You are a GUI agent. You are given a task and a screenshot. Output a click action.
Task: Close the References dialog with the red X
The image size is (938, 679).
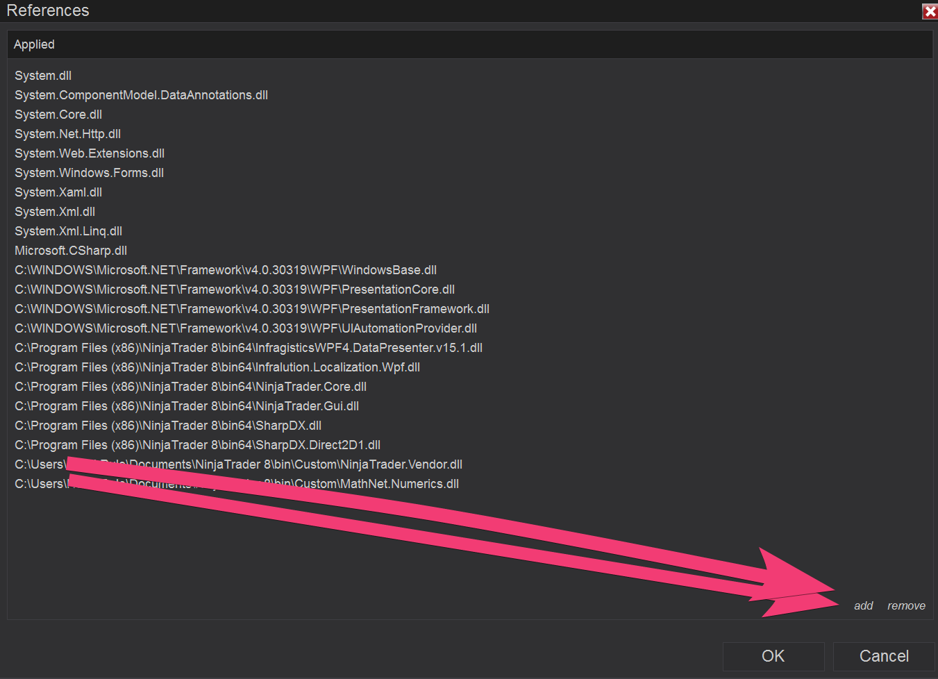930,11
